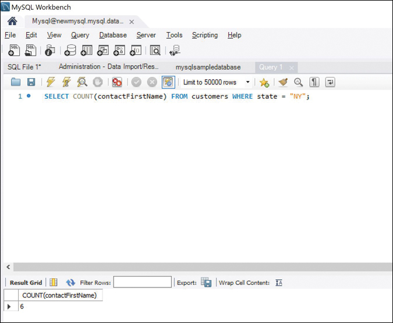Viewport: 393px width, 323px height.
Task: Save snippet to favorites star icon
Action: [264, 82]
